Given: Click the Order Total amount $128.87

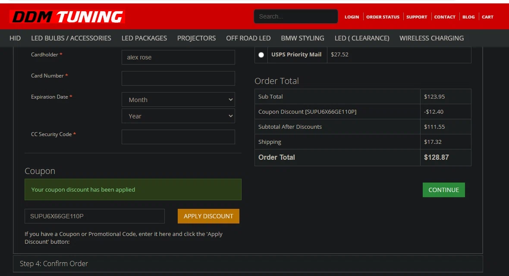Looking at the screenshot, I should coord(436,158).
